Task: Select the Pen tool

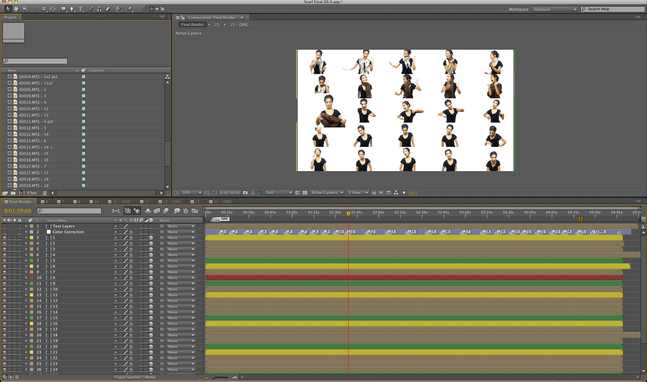Action: (x=72, y=9)
